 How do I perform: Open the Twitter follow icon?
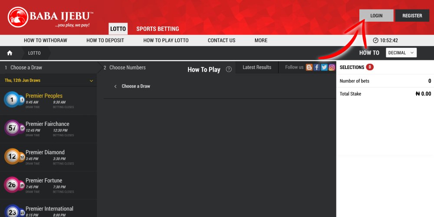coord(324,67)
